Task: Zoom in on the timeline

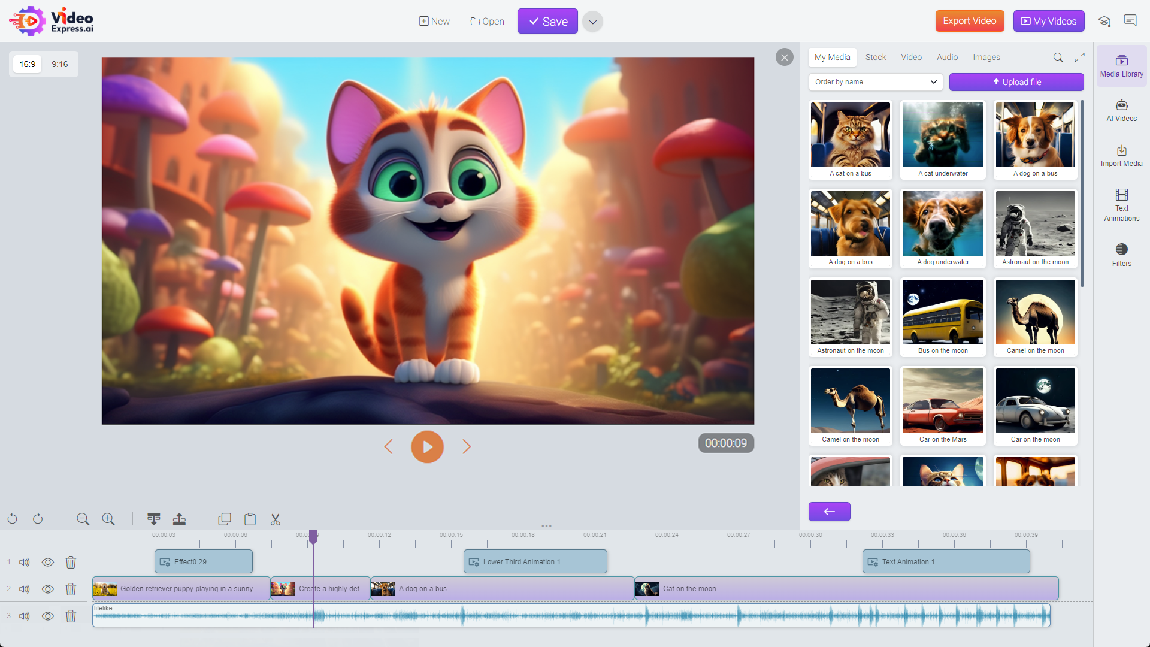Action: pos(108,519)
